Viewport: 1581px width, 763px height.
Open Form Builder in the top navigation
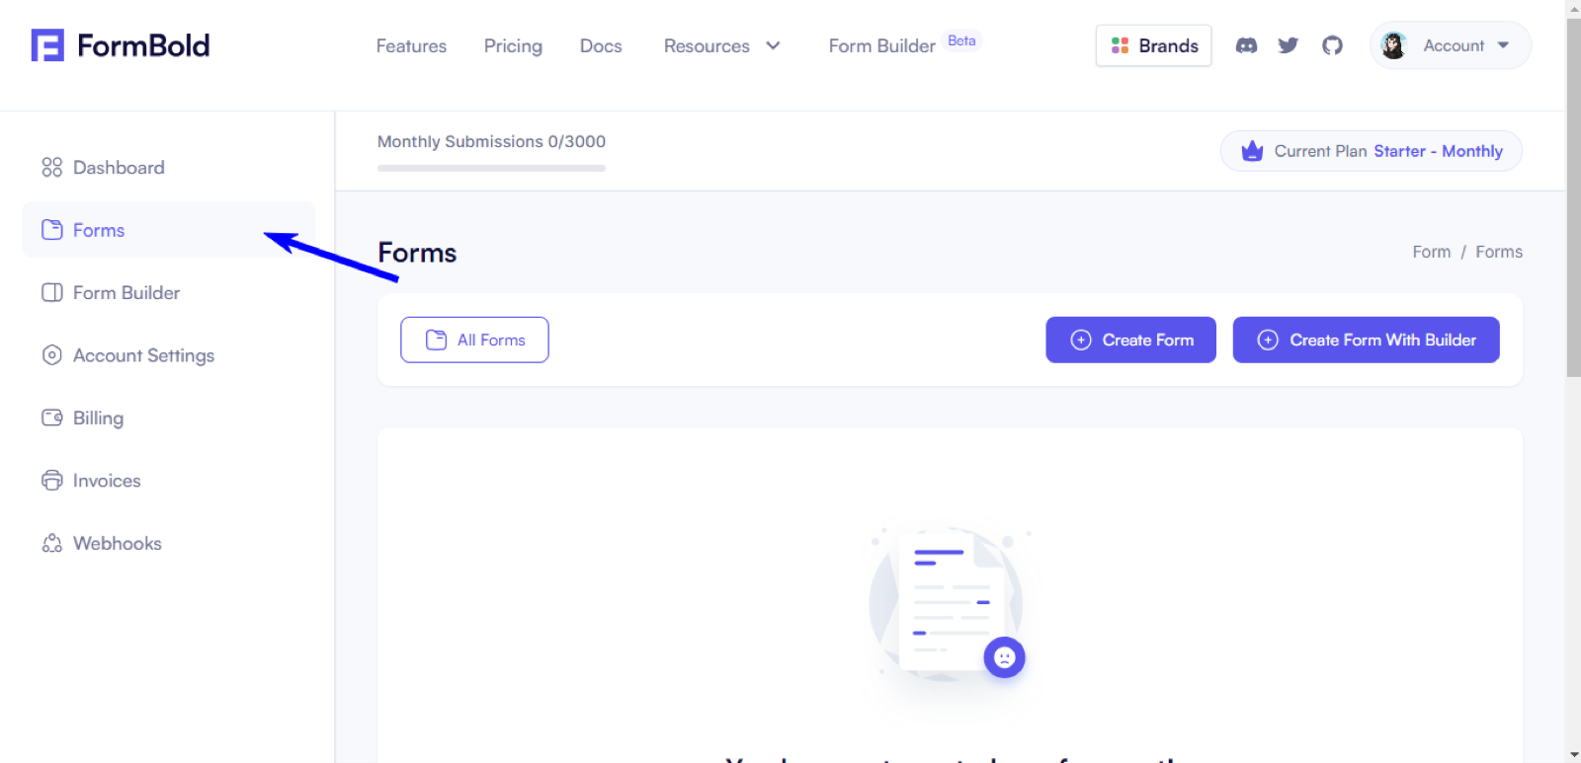[881, 46]
